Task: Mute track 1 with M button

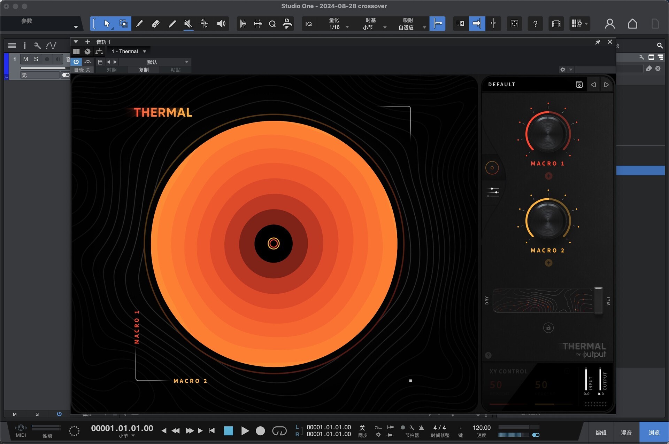Action: (25, 59)
